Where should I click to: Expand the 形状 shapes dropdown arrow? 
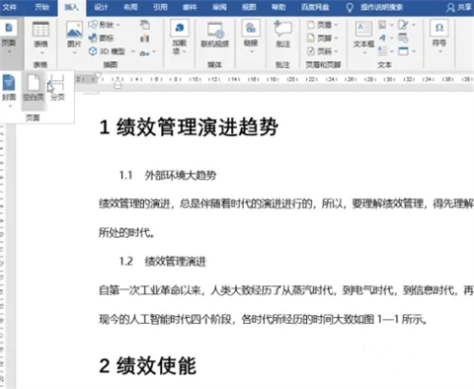(x=118, y=25)
